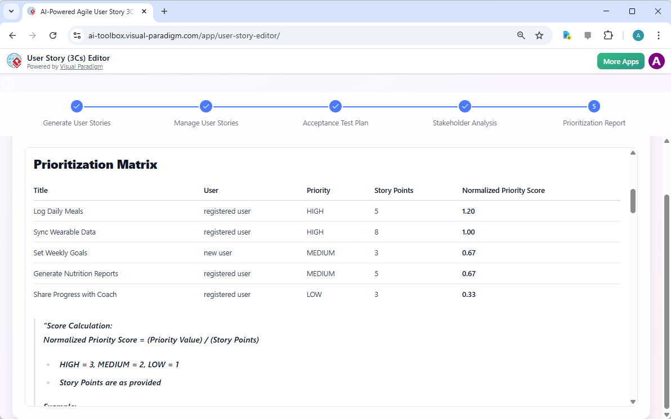Select the Prioritization Report step number circle
Image resolution: width=671 pixels, height=419 pixels.
(594, 106)
